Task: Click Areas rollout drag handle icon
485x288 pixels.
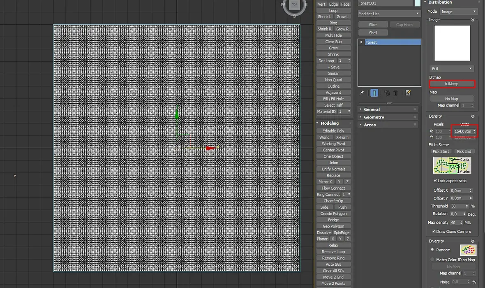Action: tap(415, 125)
